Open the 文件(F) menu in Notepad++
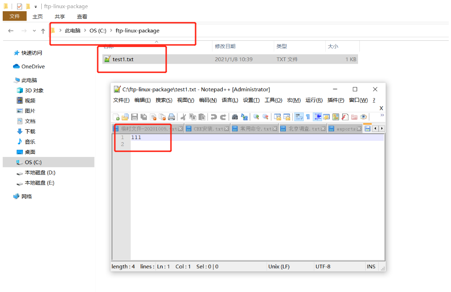451x292 pixels. tap(121, 100)
